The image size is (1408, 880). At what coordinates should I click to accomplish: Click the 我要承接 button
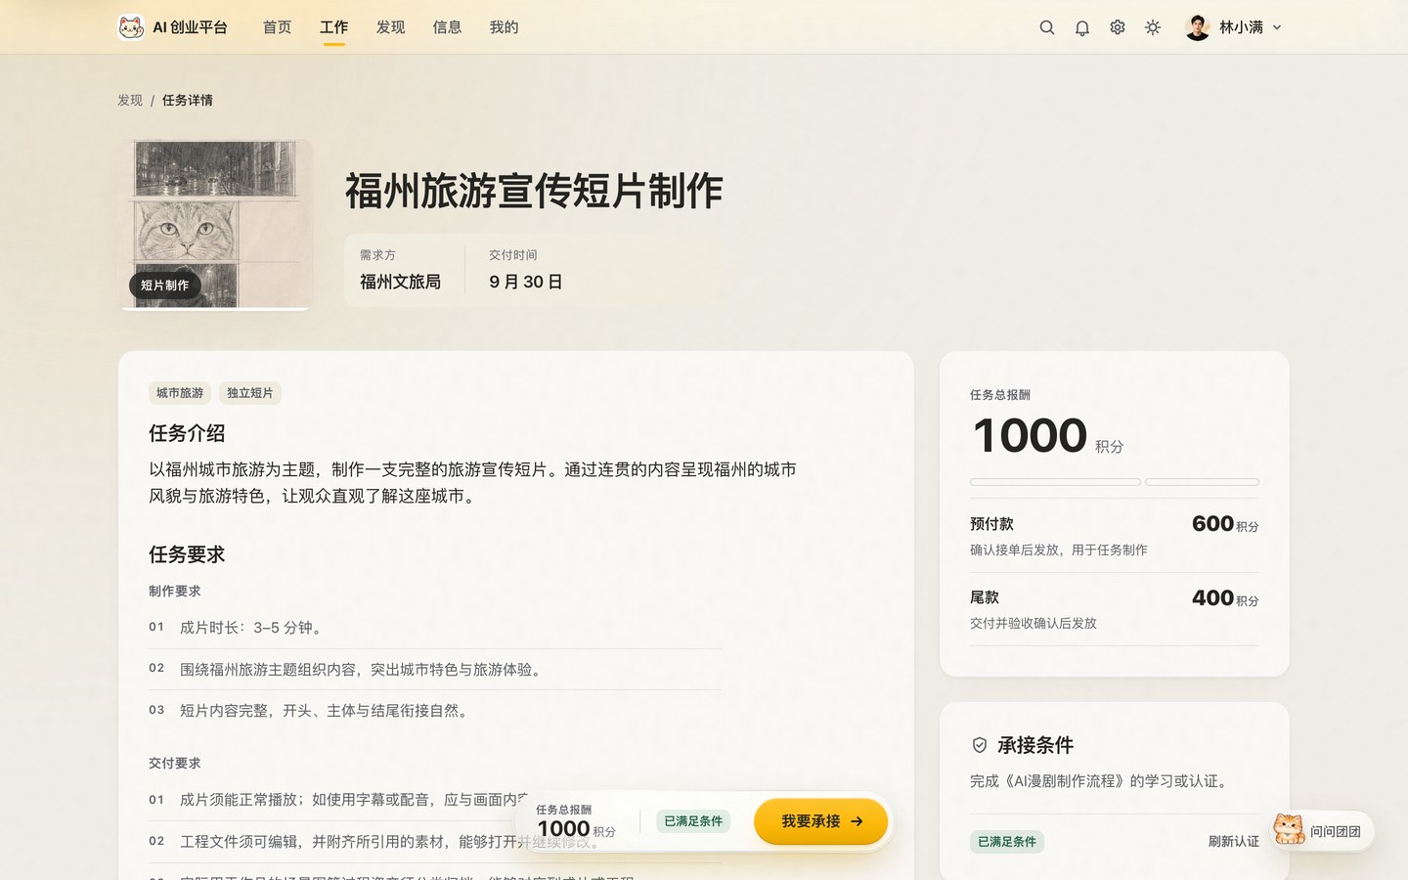coord(821,821)
